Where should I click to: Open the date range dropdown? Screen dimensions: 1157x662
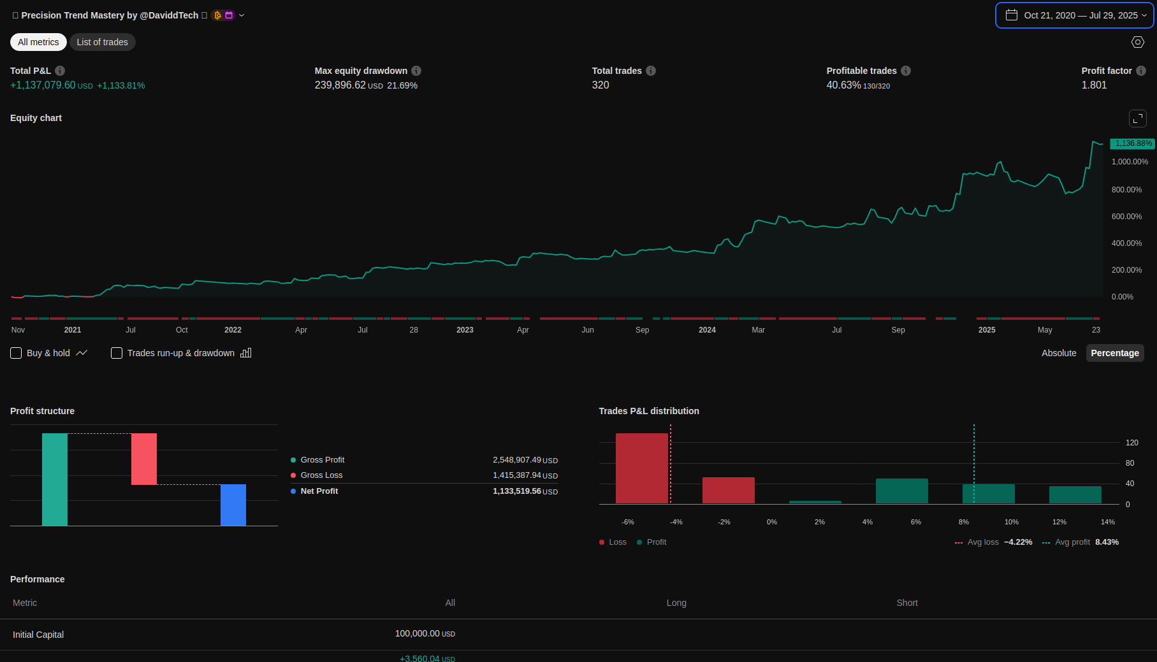1075,15
